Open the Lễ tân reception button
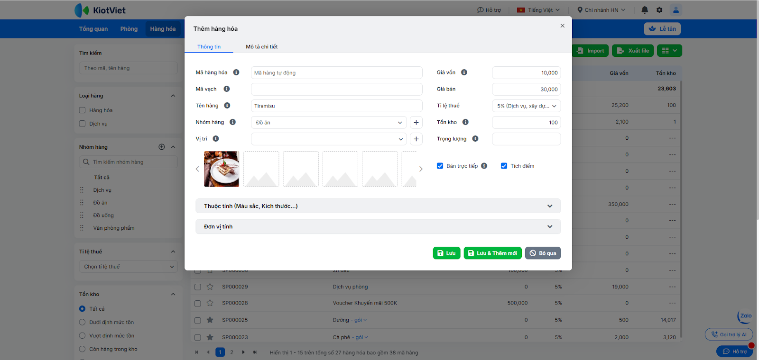The width and height of the screenshot is (759, 360). (x=662, y=29)
